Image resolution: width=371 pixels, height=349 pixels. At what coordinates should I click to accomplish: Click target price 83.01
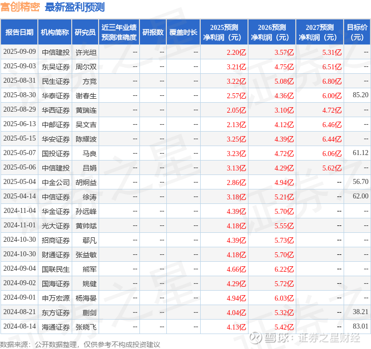click(361, 326)
